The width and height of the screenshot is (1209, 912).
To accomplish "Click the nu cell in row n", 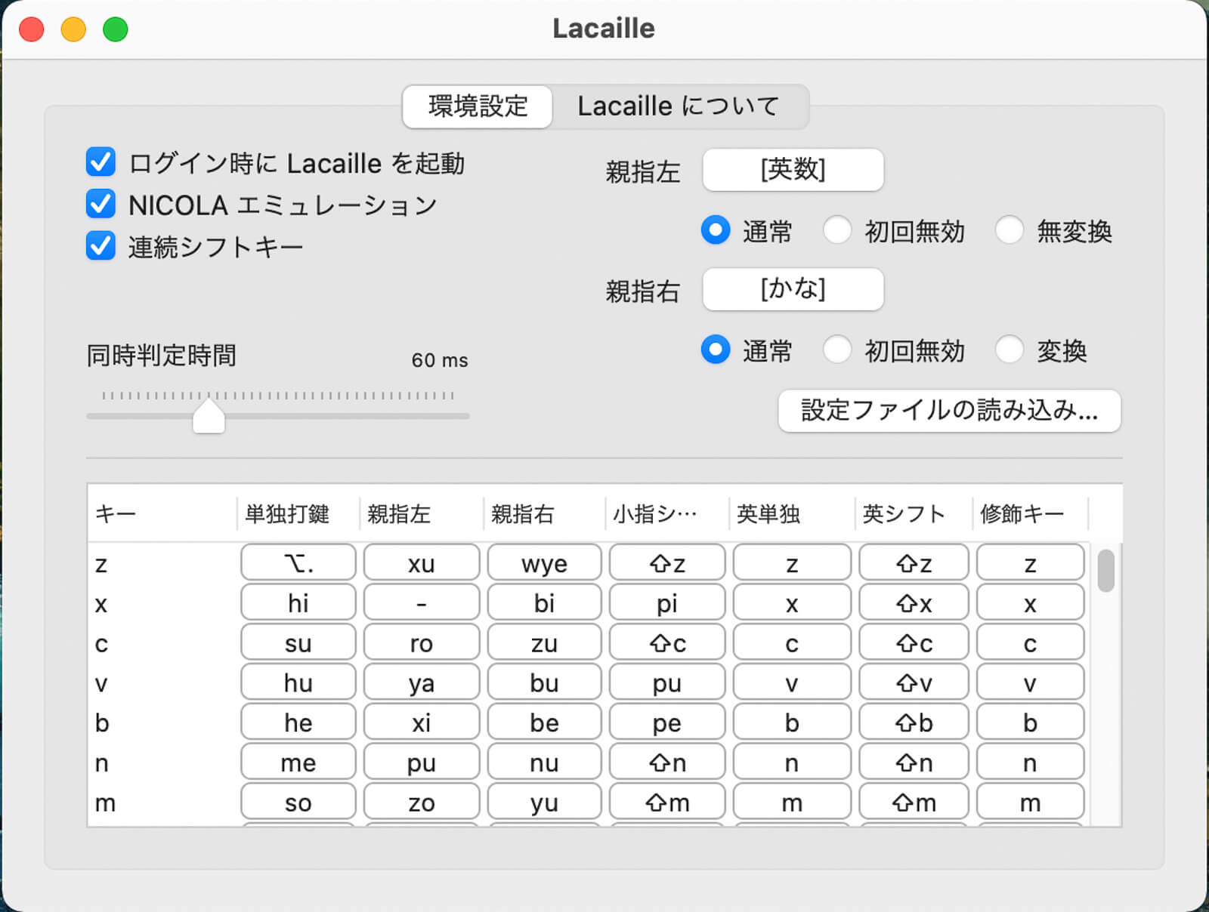I will point(544,763).
